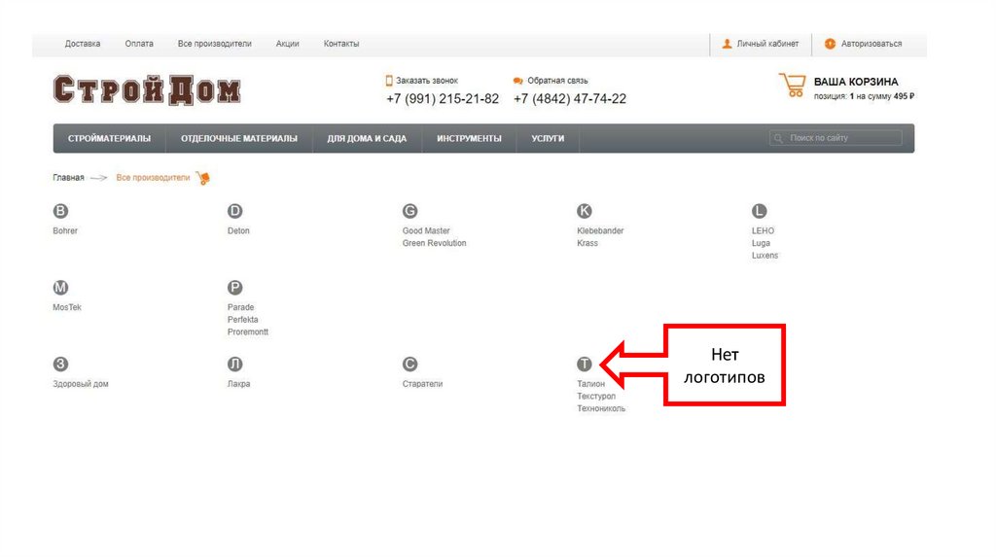
Task: Click the cart icon in the breadcrumb
Action: (202, 178)
